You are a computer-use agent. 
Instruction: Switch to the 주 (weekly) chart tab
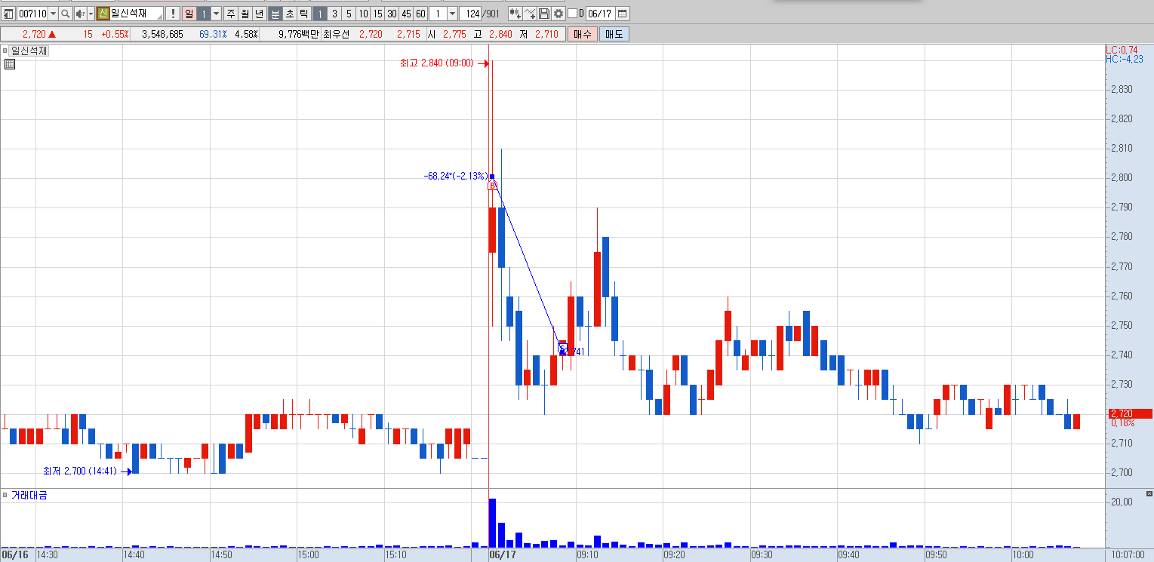231,14
